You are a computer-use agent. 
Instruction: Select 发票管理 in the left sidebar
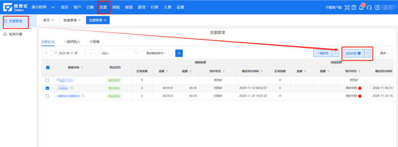point(16,21)
